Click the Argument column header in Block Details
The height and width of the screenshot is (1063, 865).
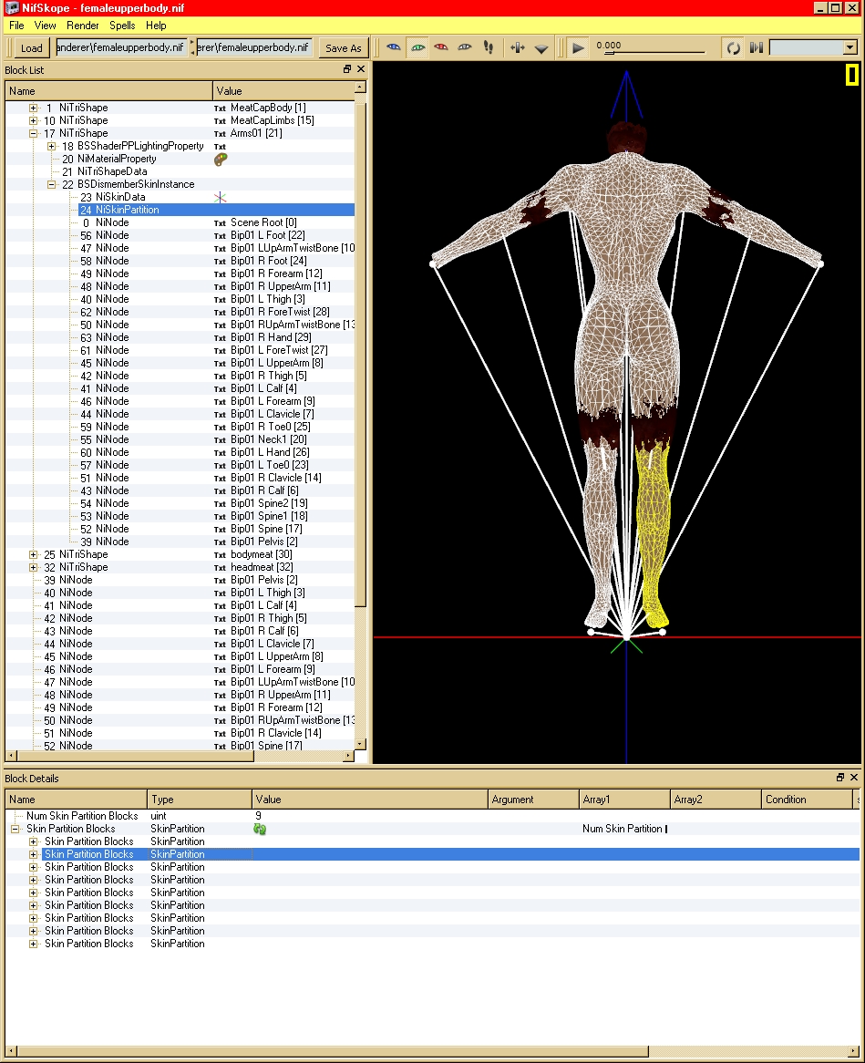pyautogui.click(x=533, y=800)
